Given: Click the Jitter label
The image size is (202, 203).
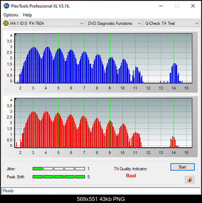Looking at the screenshot, I should click(x=11, y=169).
